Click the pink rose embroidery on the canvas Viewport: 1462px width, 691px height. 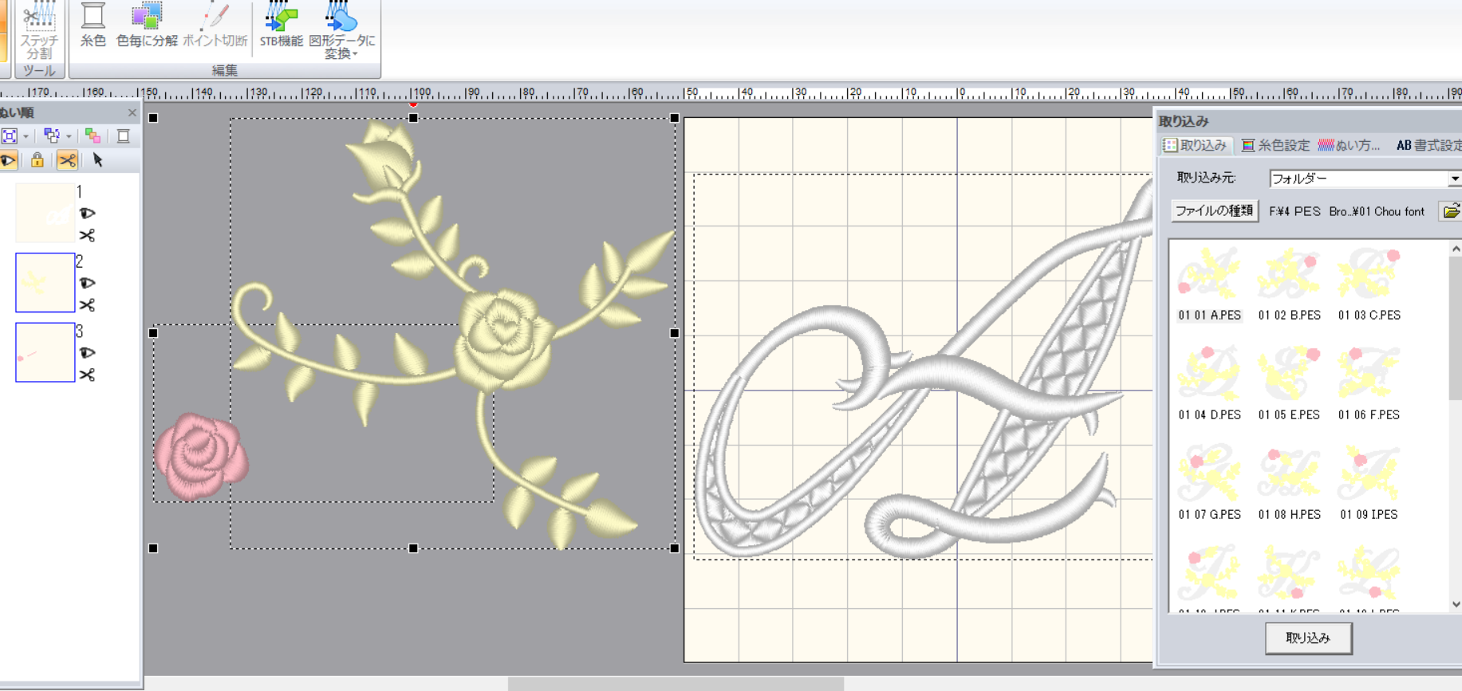[201, 456]
